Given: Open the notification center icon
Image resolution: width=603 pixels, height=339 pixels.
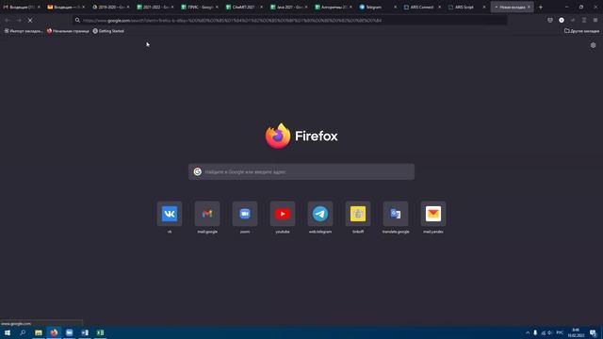Looking at the screenshot, I should pos(593,332).
